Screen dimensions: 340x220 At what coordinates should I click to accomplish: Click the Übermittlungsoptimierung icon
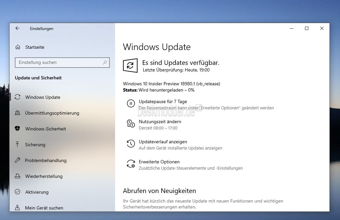pos(17,113)
